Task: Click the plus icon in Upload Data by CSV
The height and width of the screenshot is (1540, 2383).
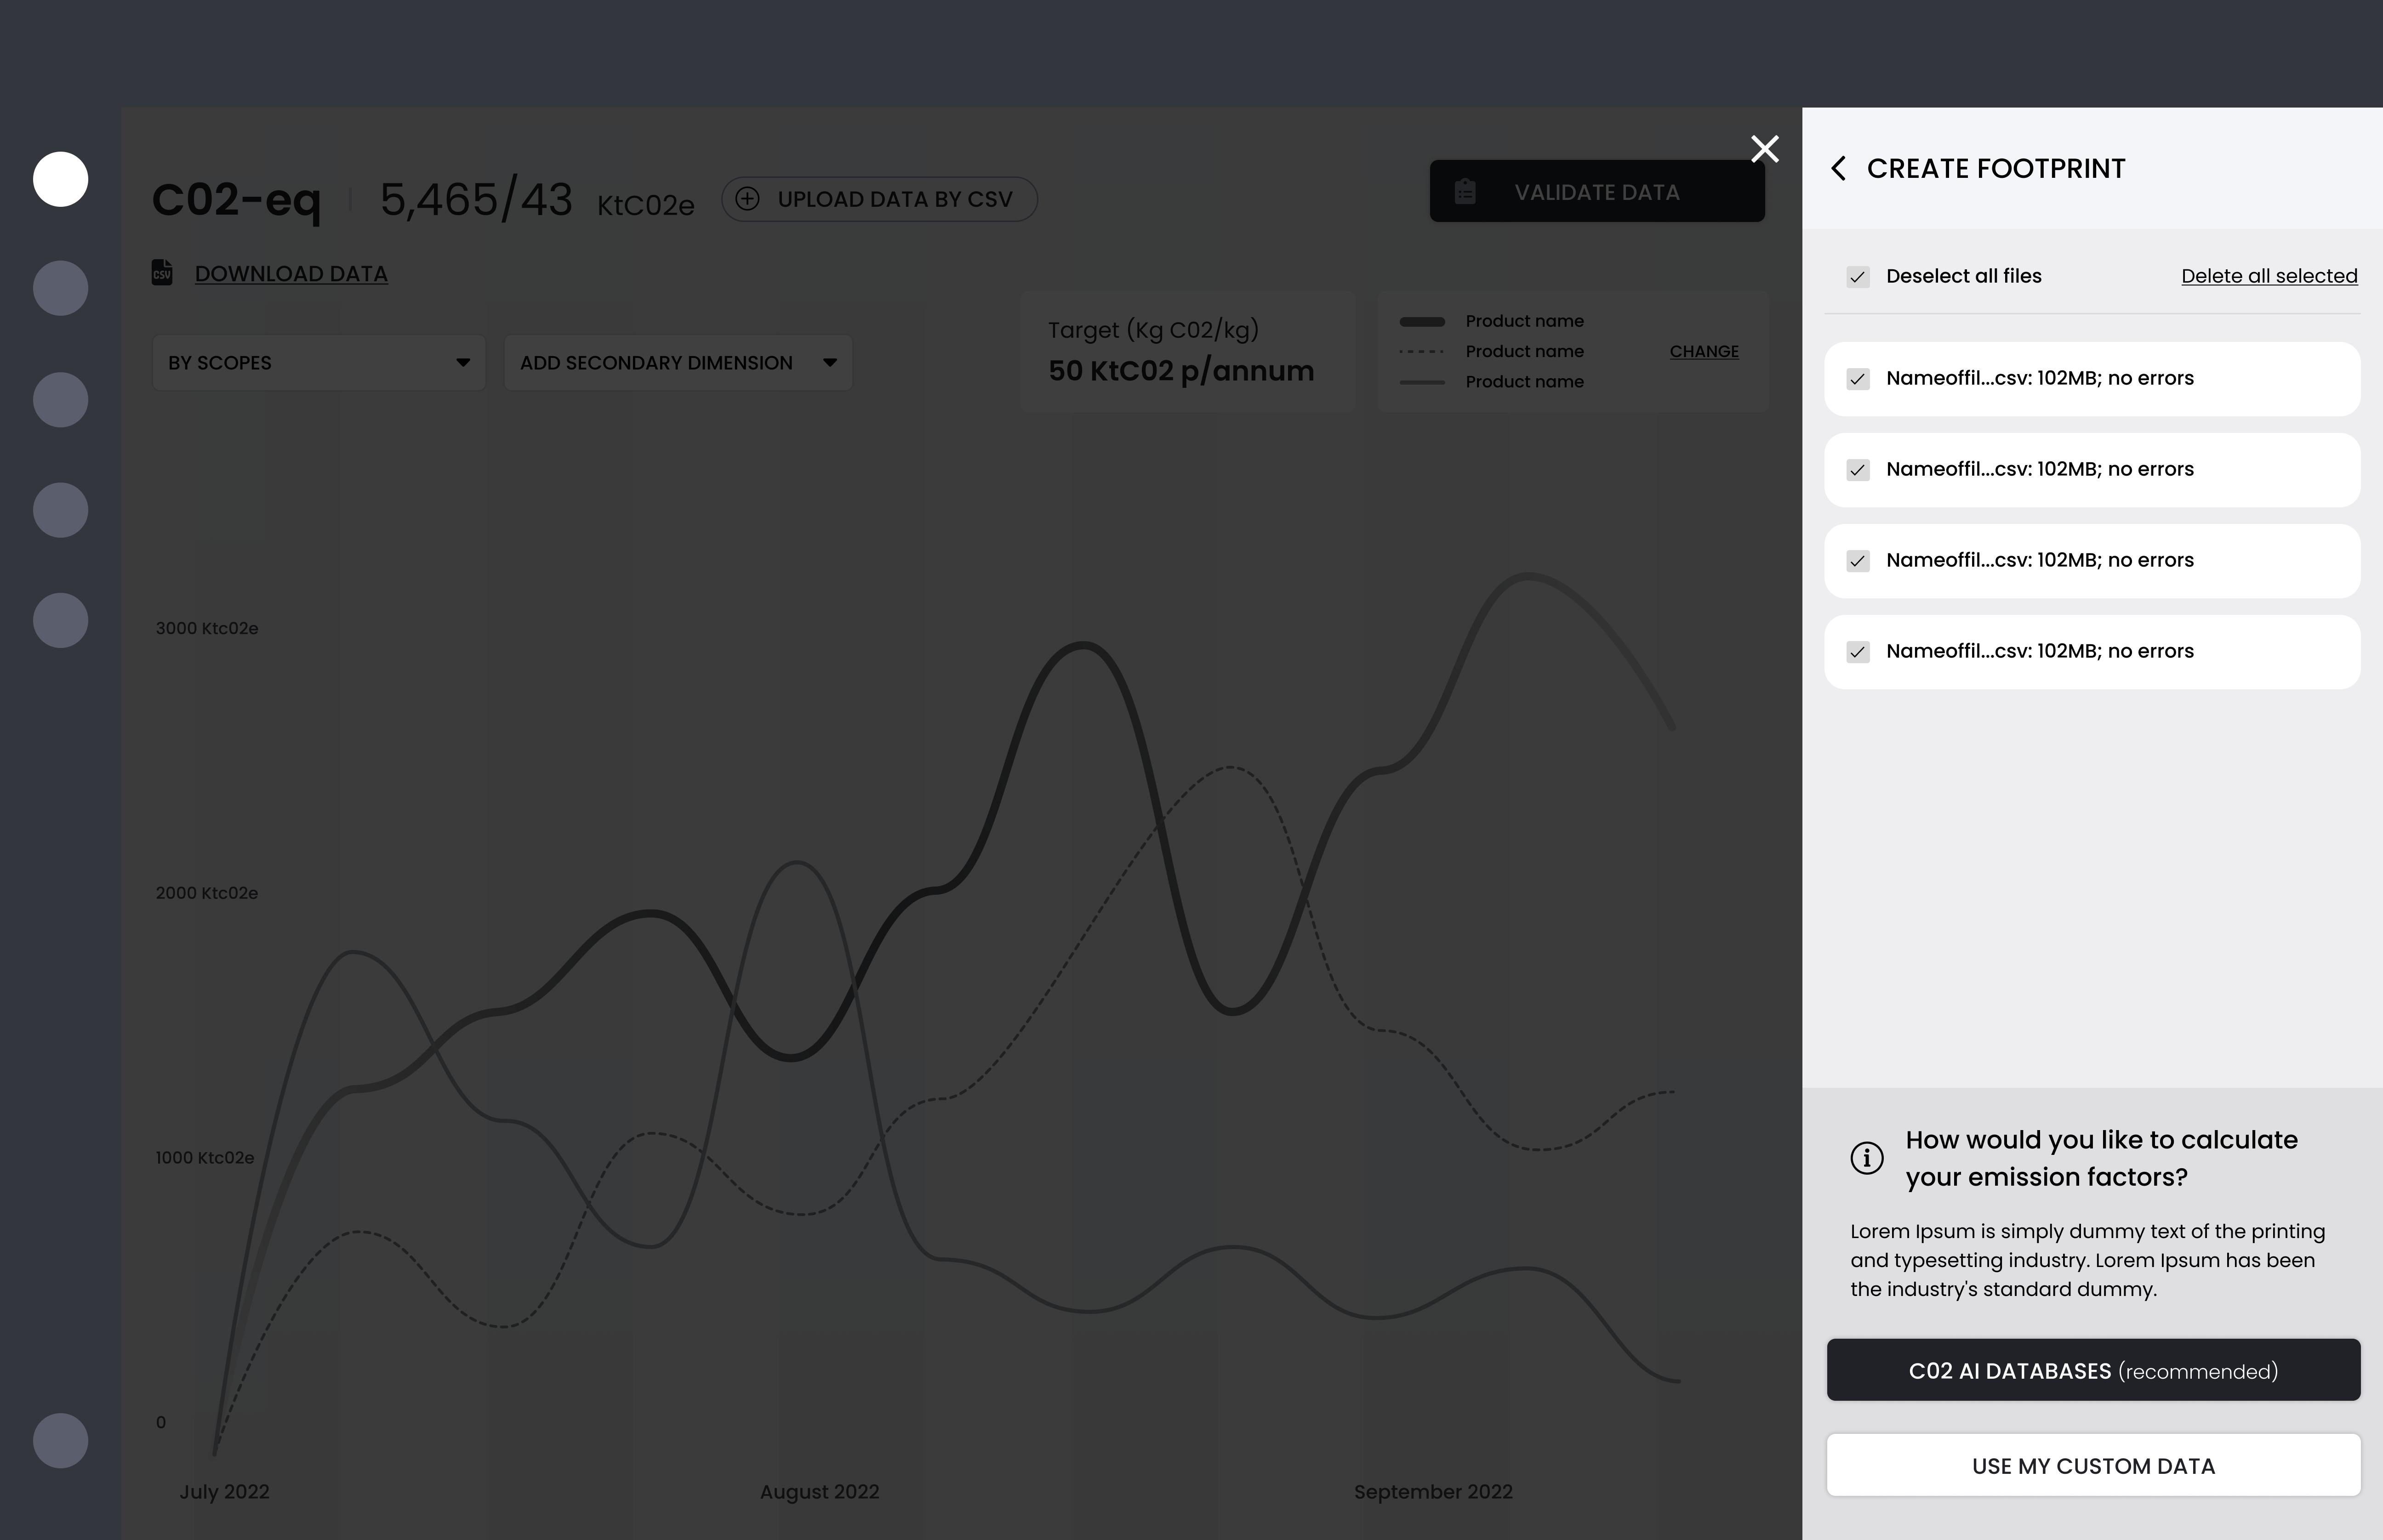Action: coord(747,199)
